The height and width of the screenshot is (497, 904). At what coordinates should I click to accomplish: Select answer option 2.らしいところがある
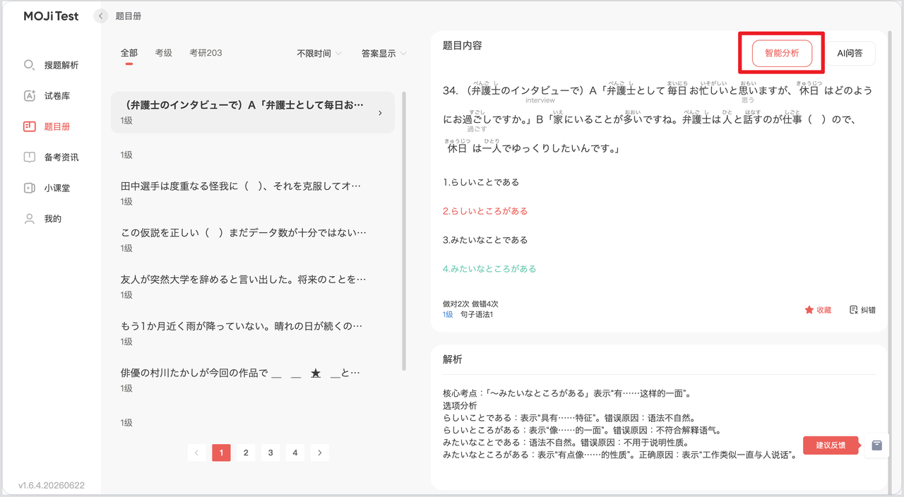(485, 211)
